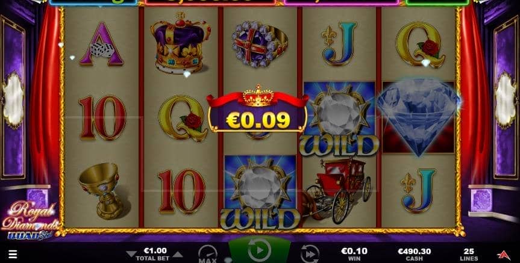Set max bet with gauge icon
This screenshot has height=263, width=520.
pyautogui.click(x=208, y=254)
